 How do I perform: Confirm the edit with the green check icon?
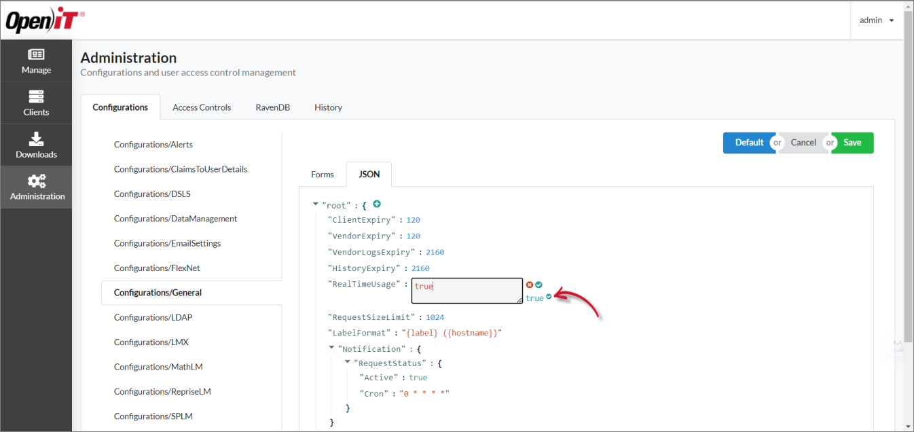(x=540, y=285)
